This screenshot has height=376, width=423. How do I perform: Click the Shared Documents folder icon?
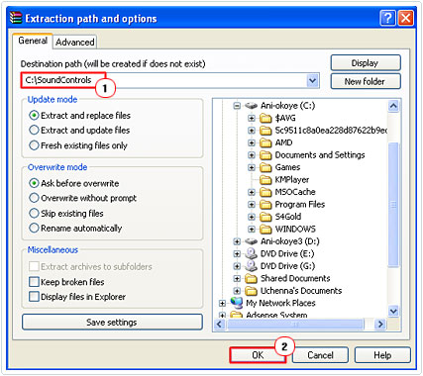tap(251, 279)
